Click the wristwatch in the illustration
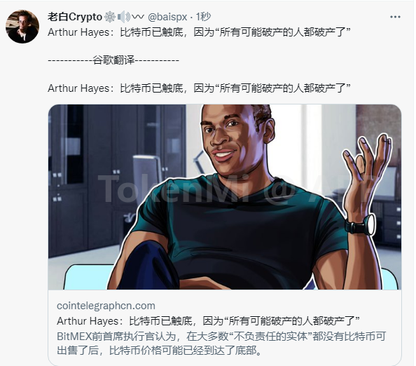Image resolution: width=416 pixels, height=366 pixels. click(x=360, y=225)
